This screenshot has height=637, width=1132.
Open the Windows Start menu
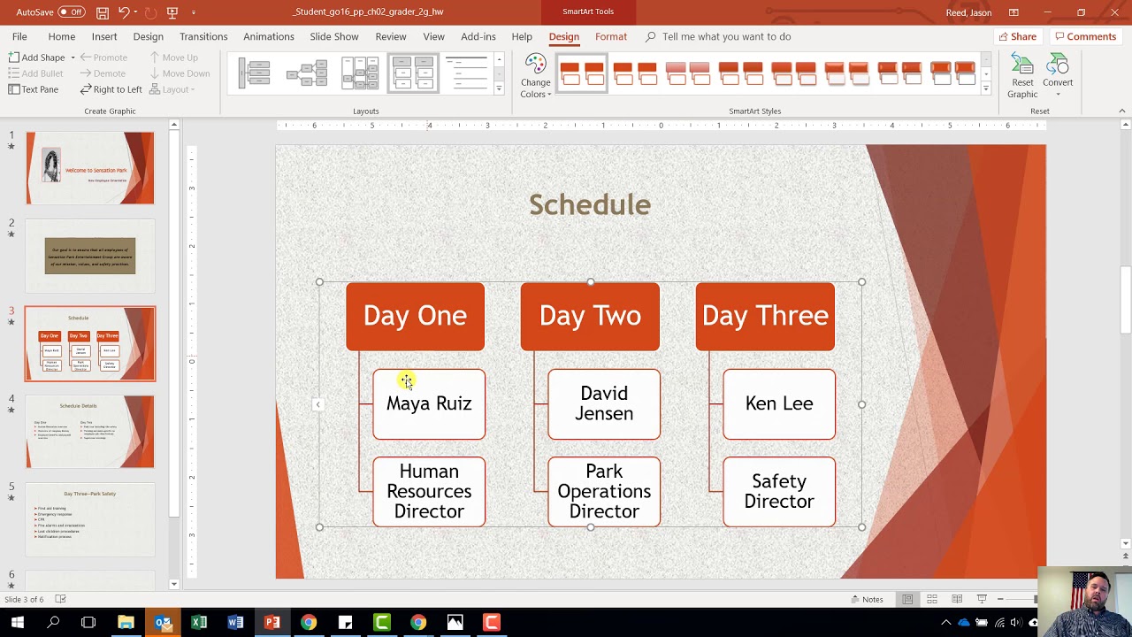coord(17,623)
